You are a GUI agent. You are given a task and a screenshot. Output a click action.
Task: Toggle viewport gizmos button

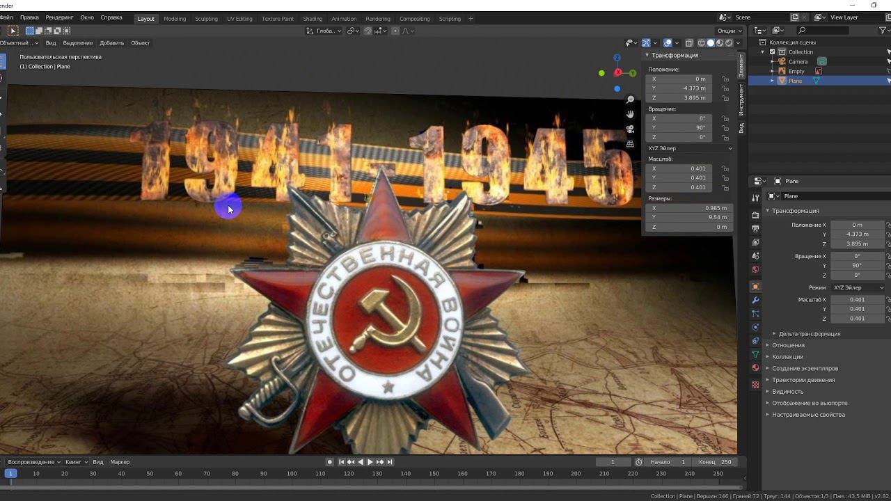[646, 43]
